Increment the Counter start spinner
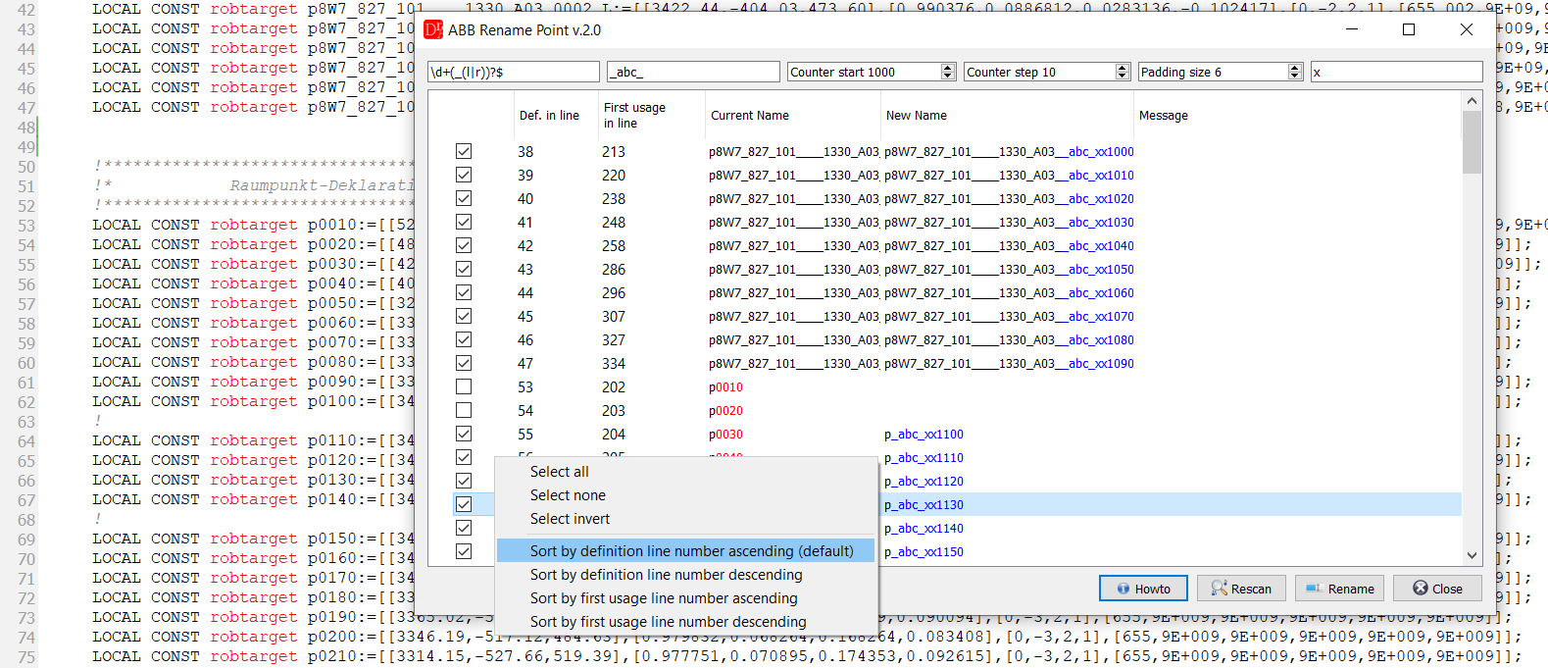 coord(947,68)
